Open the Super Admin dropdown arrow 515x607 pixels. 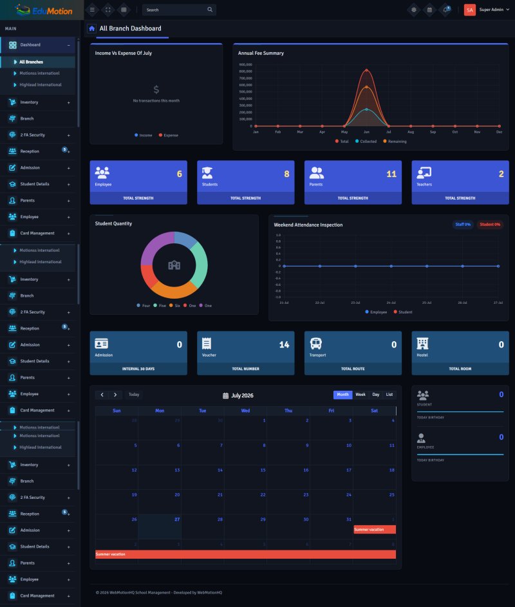(508, 9)
